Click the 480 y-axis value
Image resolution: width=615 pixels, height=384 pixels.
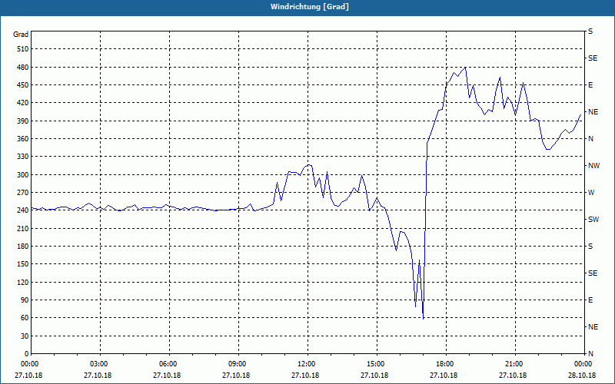tap(23, 67)
